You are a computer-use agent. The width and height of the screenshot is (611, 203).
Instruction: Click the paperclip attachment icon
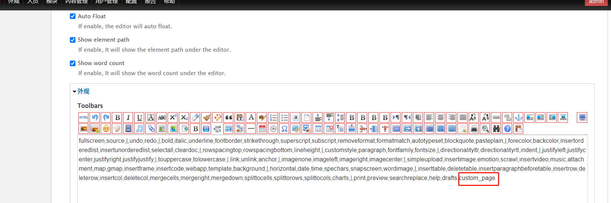tap(151, 129)
